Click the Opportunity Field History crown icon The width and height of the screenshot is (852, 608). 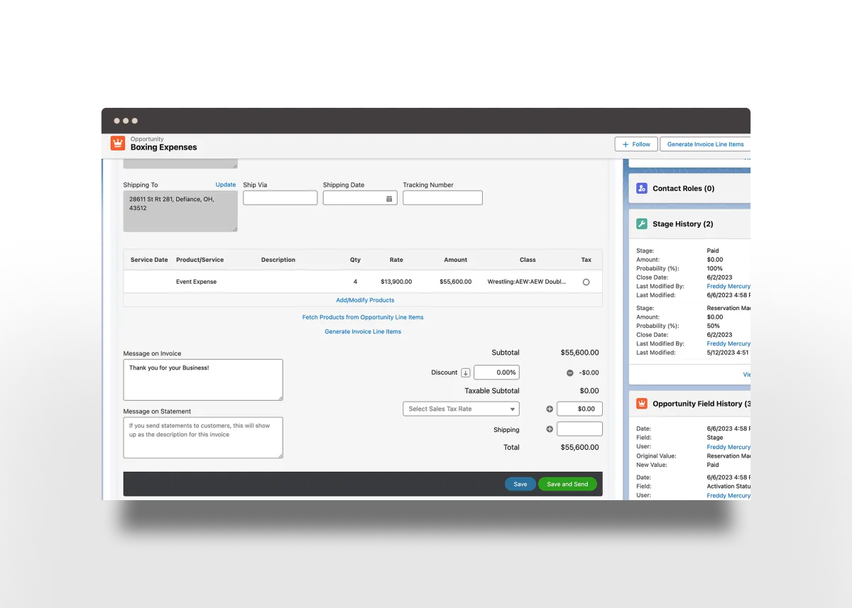pos(642,404)
